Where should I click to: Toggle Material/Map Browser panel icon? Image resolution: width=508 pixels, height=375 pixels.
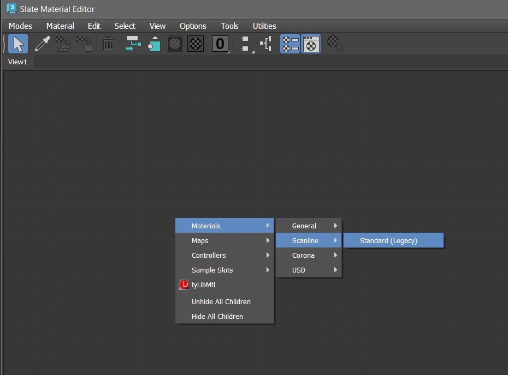(x=290, y=44)
